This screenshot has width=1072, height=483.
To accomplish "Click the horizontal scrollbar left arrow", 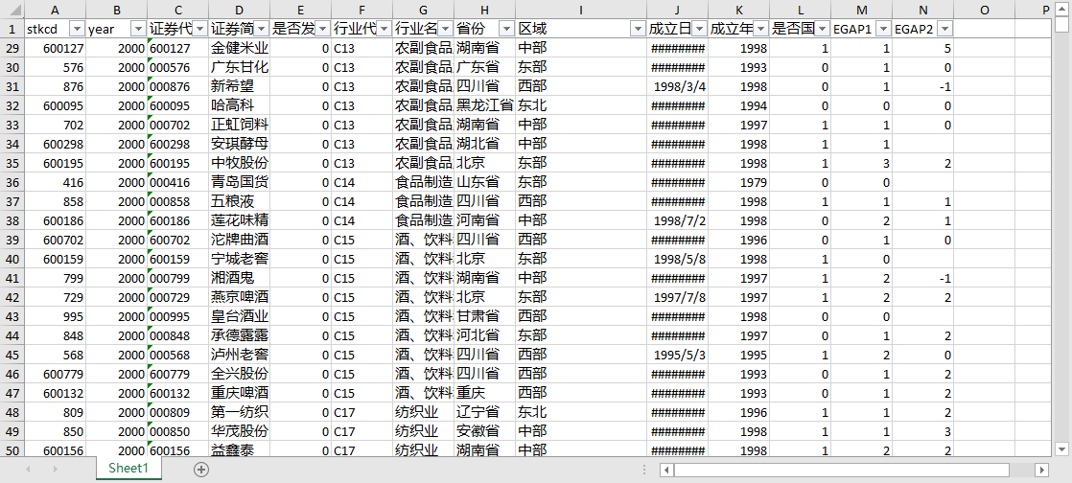I will [x=666, y=470].
